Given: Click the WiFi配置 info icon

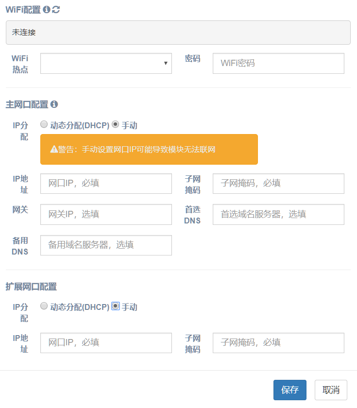Looking at the screenshot, I should [47, 9].
